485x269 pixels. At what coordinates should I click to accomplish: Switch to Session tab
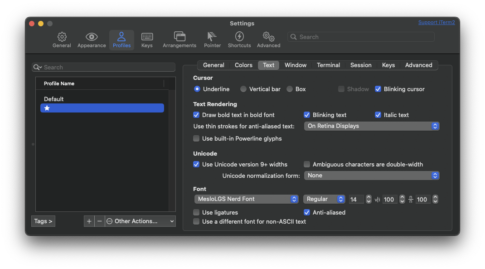point(361,65)
